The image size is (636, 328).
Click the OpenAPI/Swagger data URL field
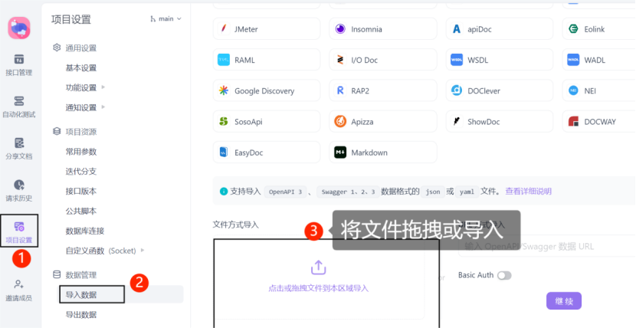pyautogui.click(x=547, y=246)
